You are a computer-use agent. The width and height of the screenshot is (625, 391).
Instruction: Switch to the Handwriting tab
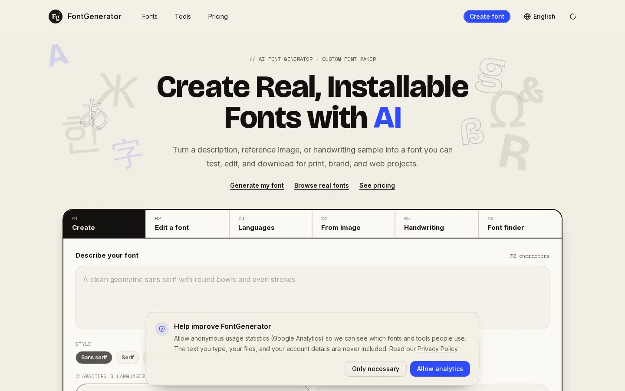(437, 224)
